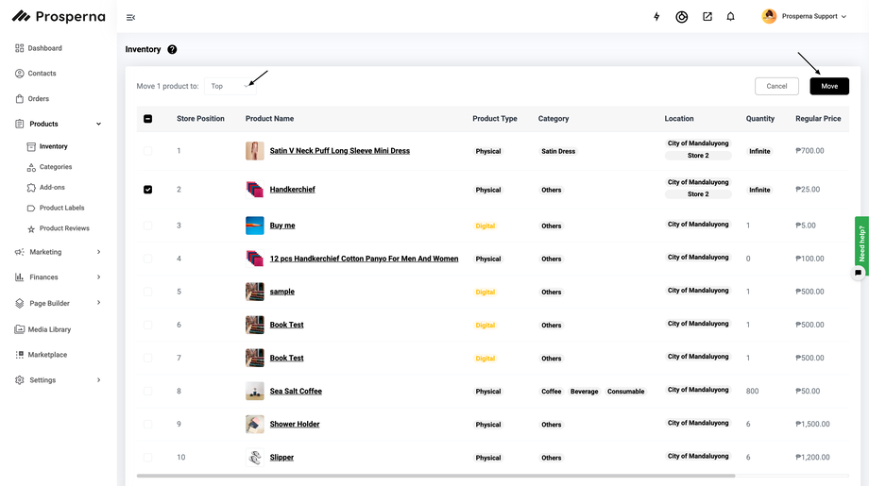Click the circular icon beside lightning bolt
This screenshot has height=486, width=869.
coord(681,17)
